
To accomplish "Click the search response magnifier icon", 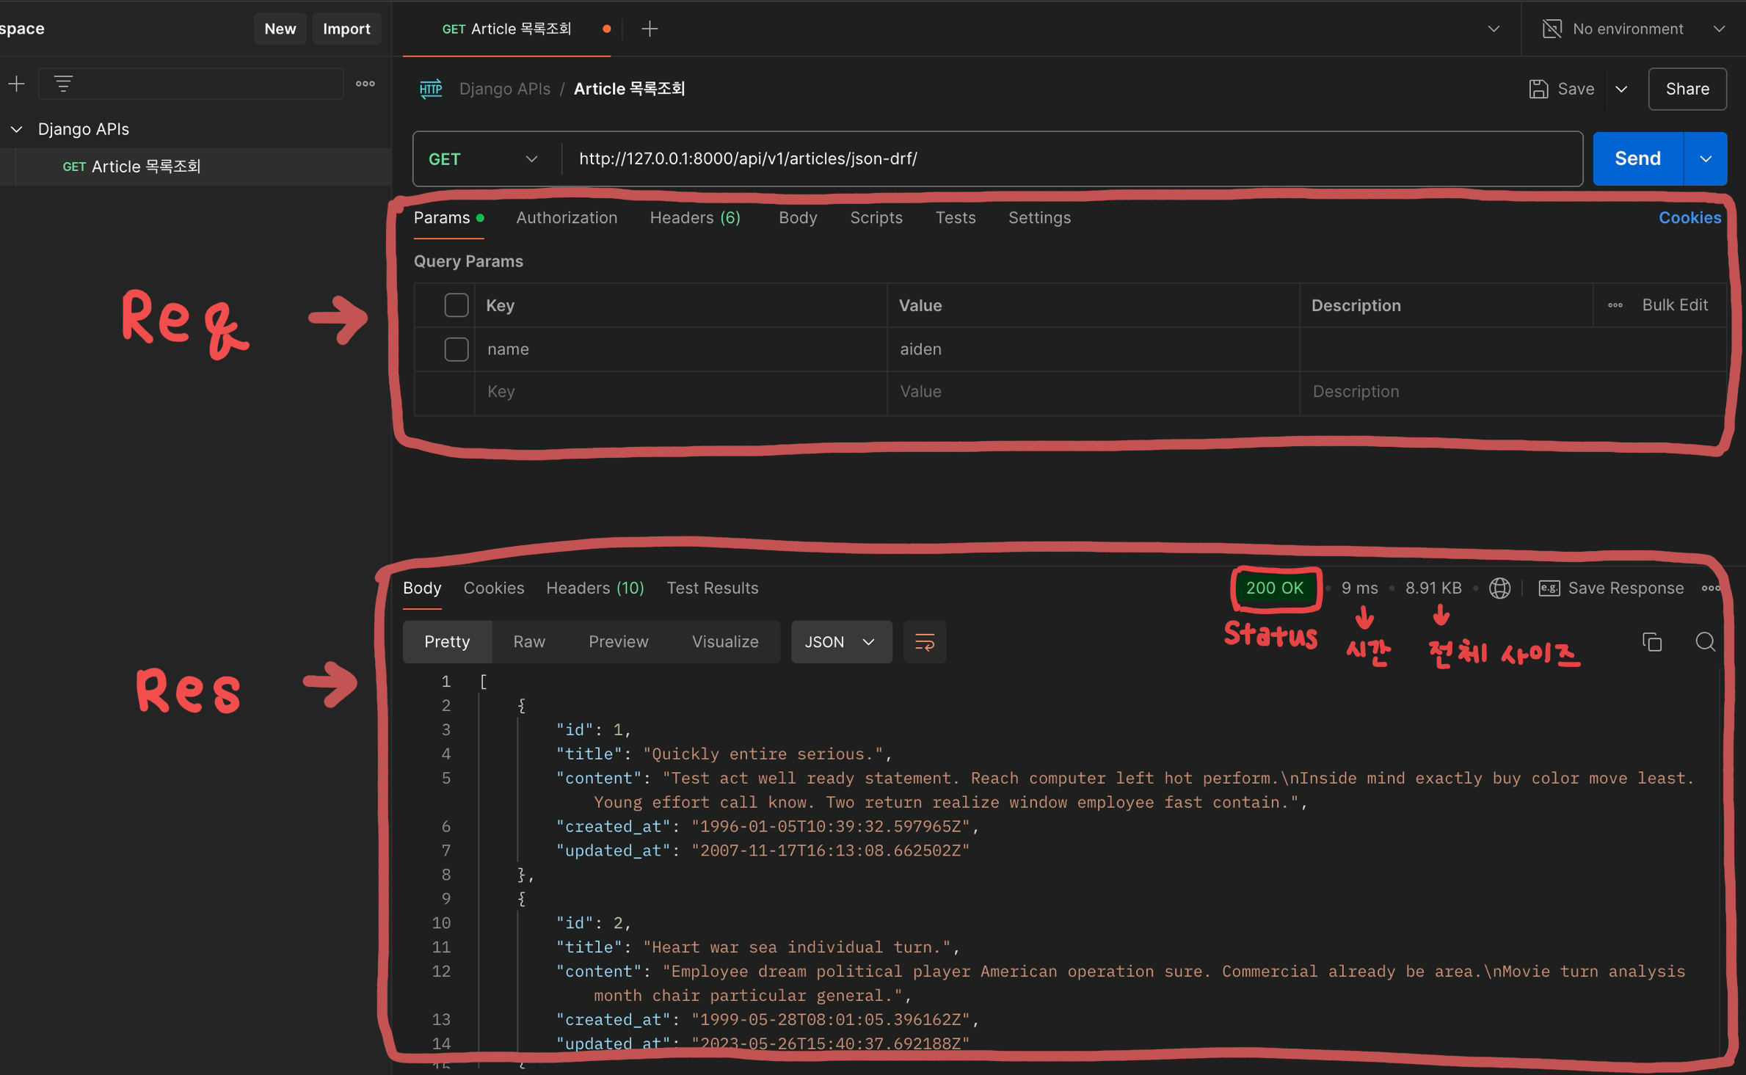I will pos(1705,642).
